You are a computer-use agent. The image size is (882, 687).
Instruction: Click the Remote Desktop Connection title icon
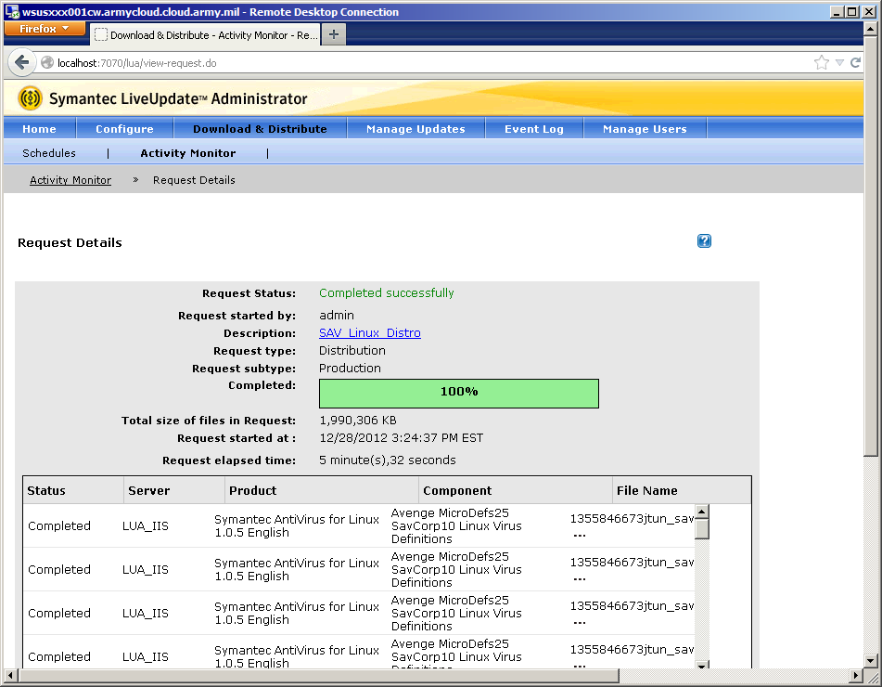click(x=12, y=11)
